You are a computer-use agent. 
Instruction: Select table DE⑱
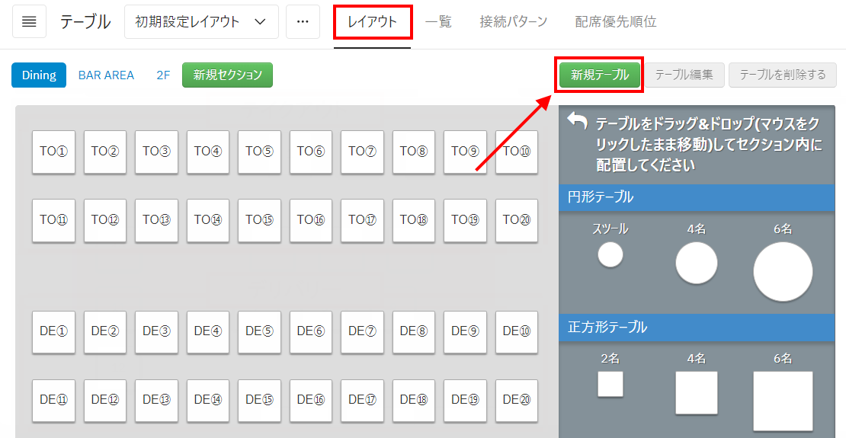coord(414,401)
